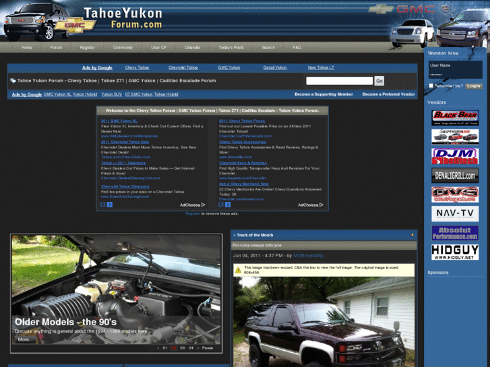Click the Denali Yukon ad link
The image size is (490, 367).
(275, 67)
